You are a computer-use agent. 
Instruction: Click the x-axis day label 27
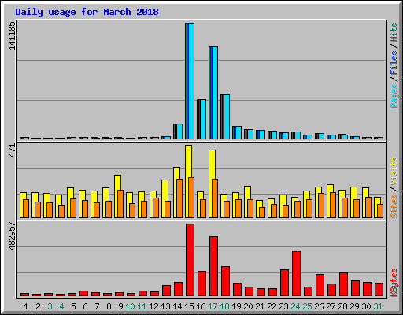tap(331, 306)
